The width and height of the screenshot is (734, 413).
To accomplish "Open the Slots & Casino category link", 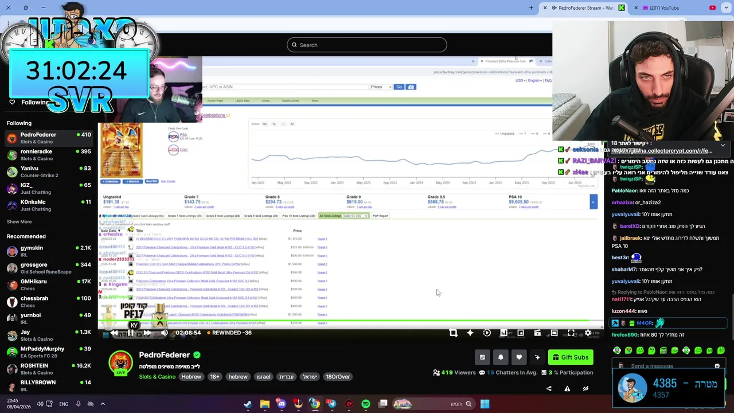I will click(157, 377).
